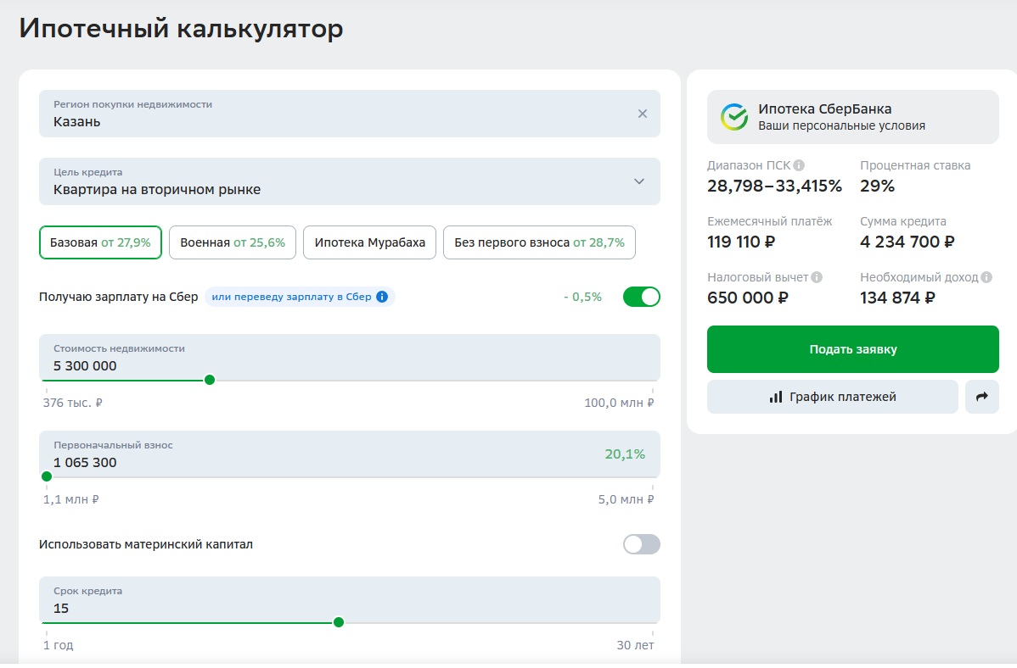Select the Базовая mortgage program tab
Screen dimensions: 1017x668
[100, 242]
